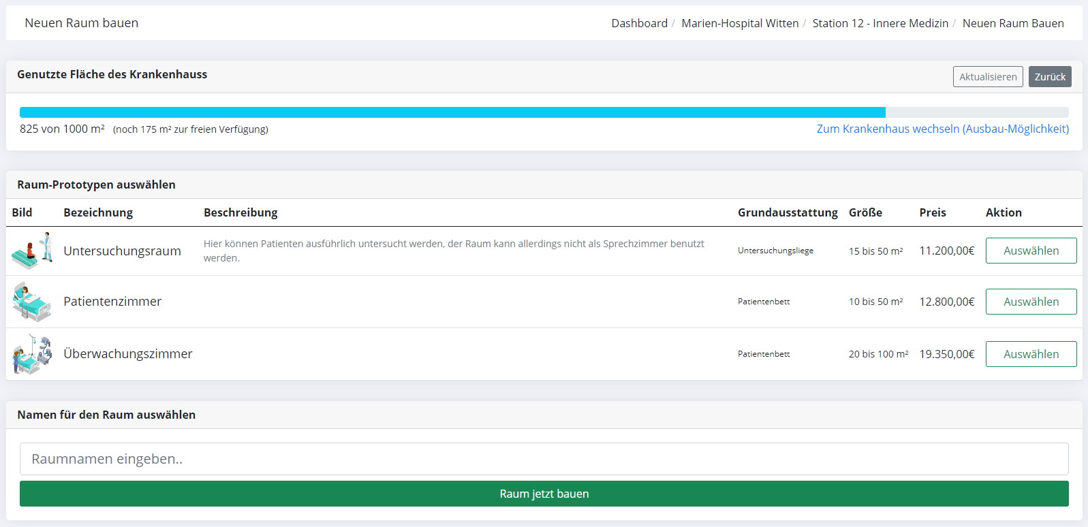Click the Untersuchungsliege equipment text
Viewport: 1088px width, 527px height.
tap(775, 251)
